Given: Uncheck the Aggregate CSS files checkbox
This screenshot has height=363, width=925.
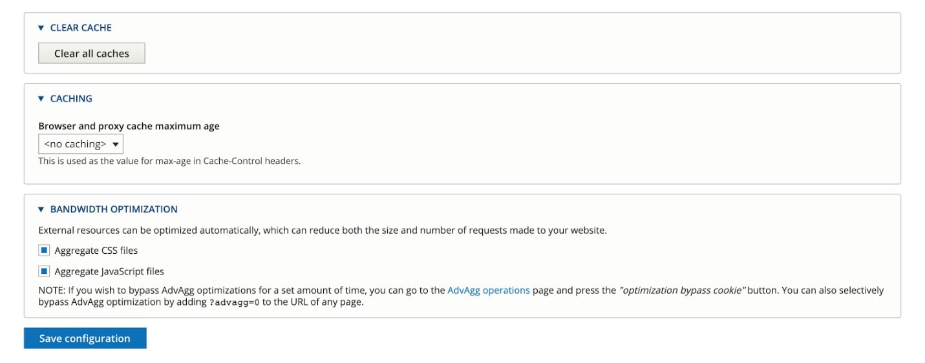Looking at the screenshot, I should [x=45, y=251].
